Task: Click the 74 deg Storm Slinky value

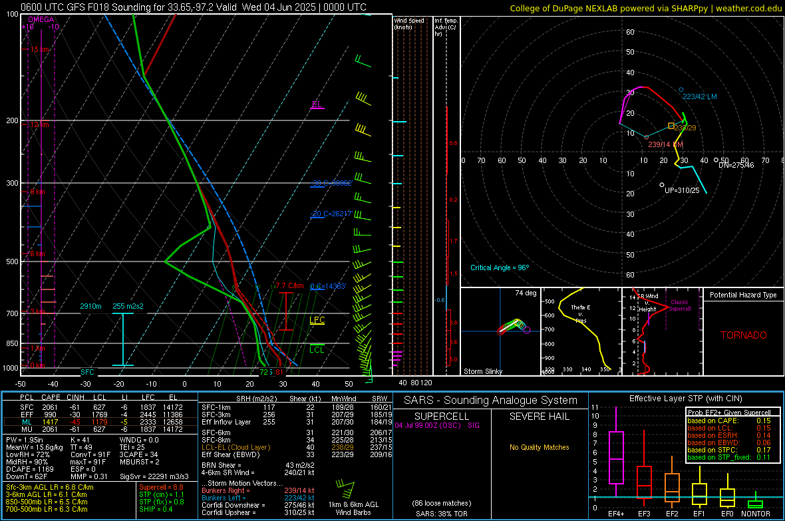Action: point(526,293)
